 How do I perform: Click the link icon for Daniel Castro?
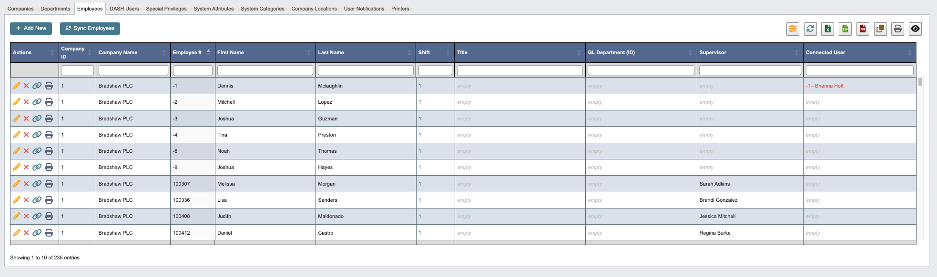[37, 233]
